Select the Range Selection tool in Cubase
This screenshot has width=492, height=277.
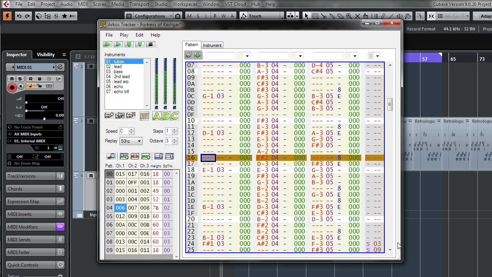point(315,16)
